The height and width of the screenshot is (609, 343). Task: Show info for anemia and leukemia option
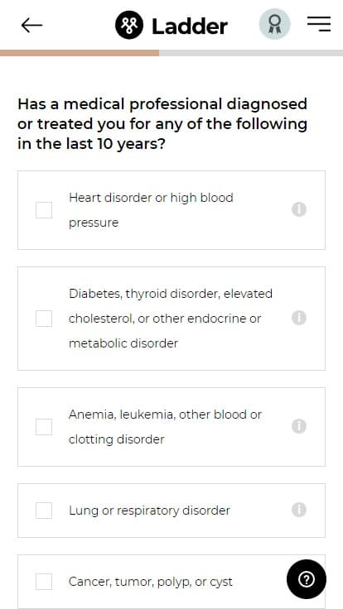[x=299, y=426]
